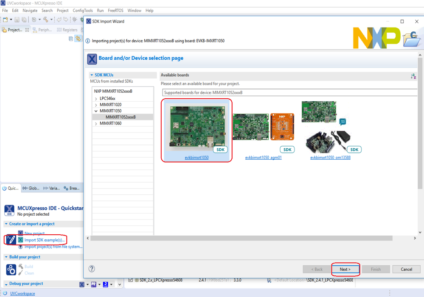Collapse the Build your project section
The width and height of the screenshot is (424, 297).
(6, 257)
